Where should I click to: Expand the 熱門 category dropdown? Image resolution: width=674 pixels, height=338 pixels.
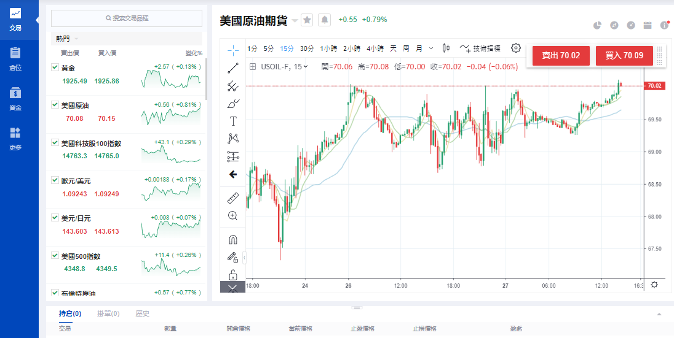[x=76, y=39]
